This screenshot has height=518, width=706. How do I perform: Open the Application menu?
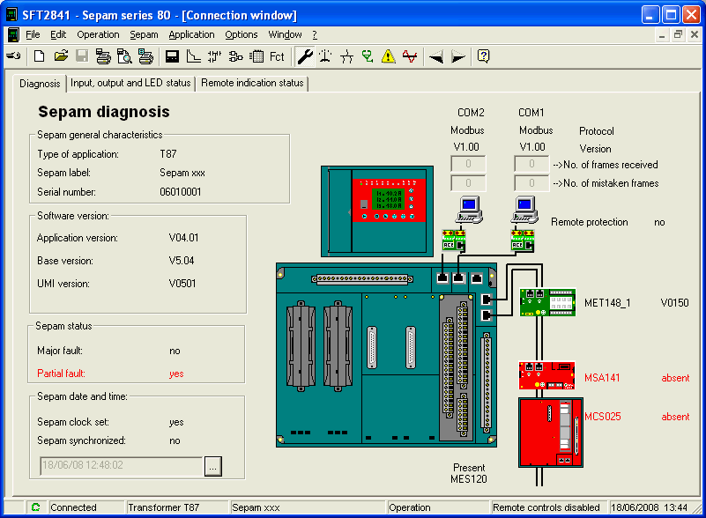click(x=191, y=34)
